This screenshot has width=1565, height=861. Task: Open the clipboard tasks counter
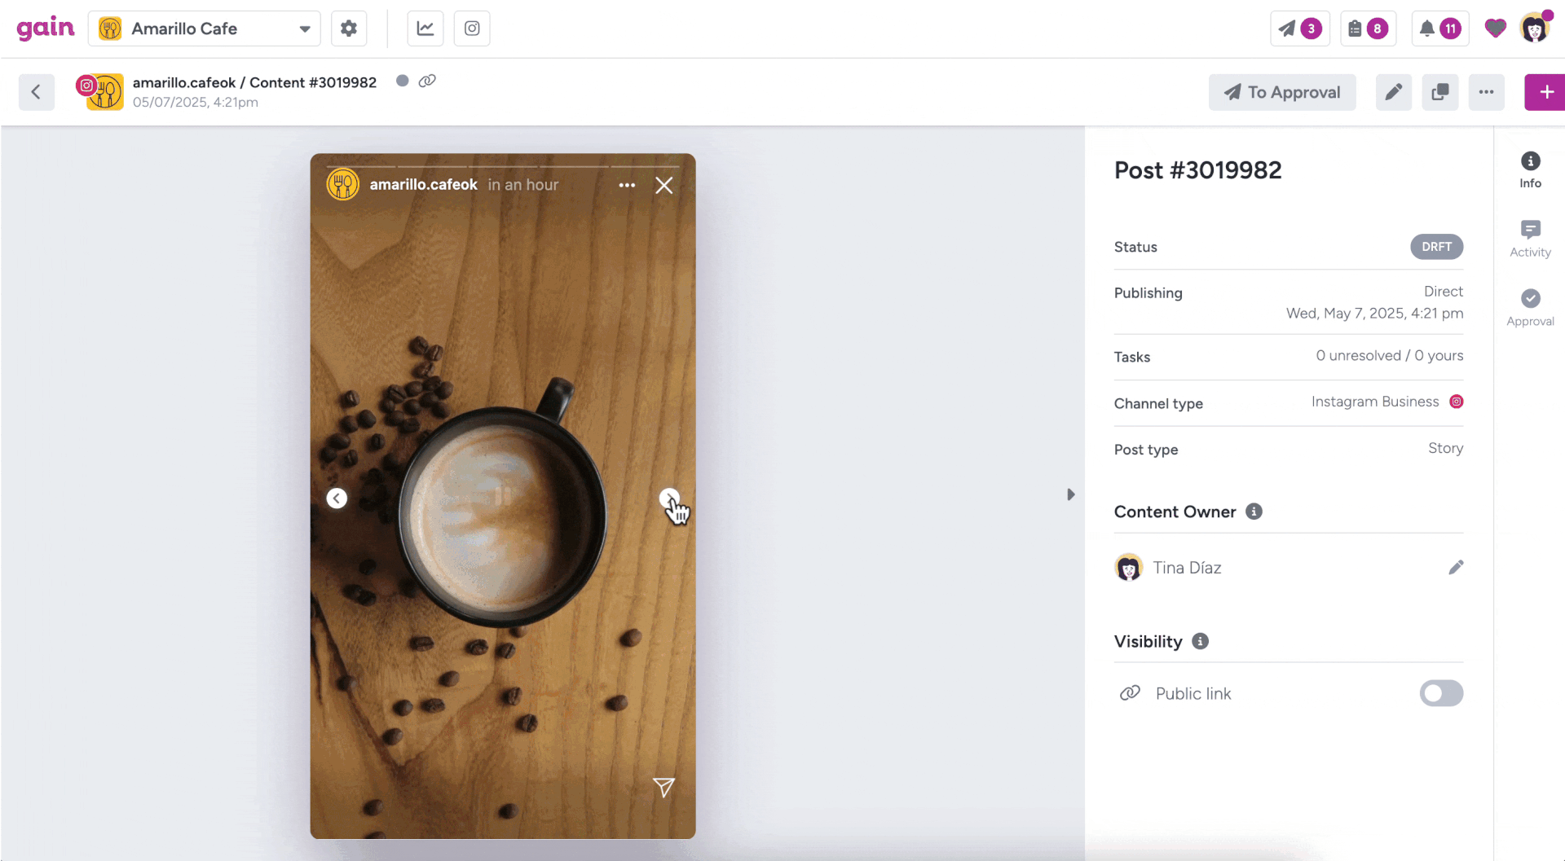1368,29
